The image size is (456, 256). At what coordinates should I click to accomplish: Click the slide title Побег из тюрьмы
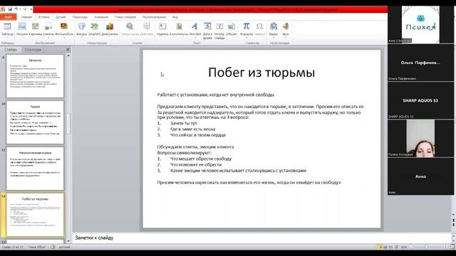(261, 73)
